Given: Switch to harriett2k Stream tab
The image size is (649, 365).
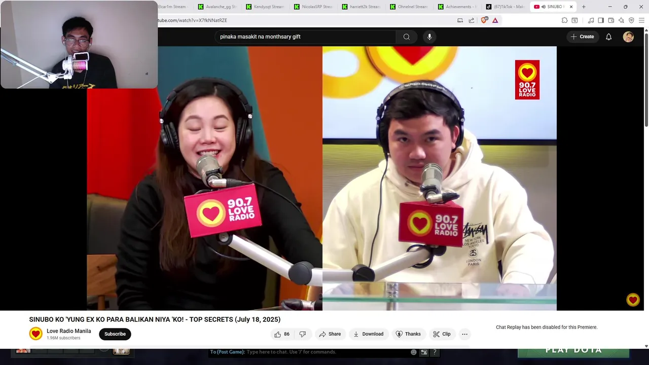Looking at the screenshot, I should (361, 7).
